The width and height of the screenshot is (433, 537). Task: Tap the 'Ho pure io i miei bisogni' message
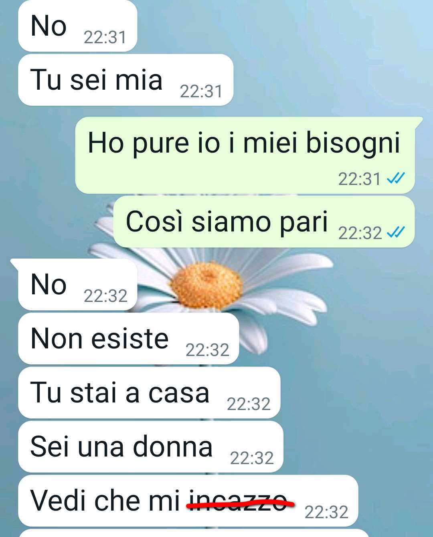[x=245, y=155]
